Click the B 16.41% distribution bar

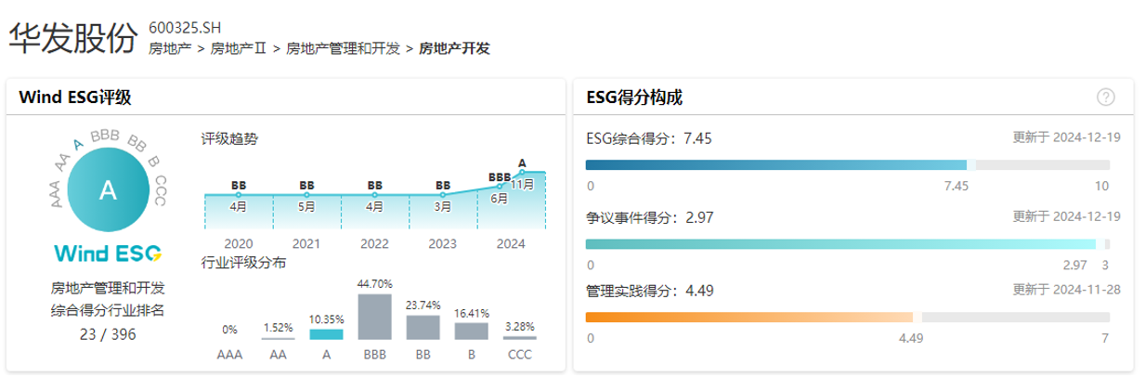472,331
